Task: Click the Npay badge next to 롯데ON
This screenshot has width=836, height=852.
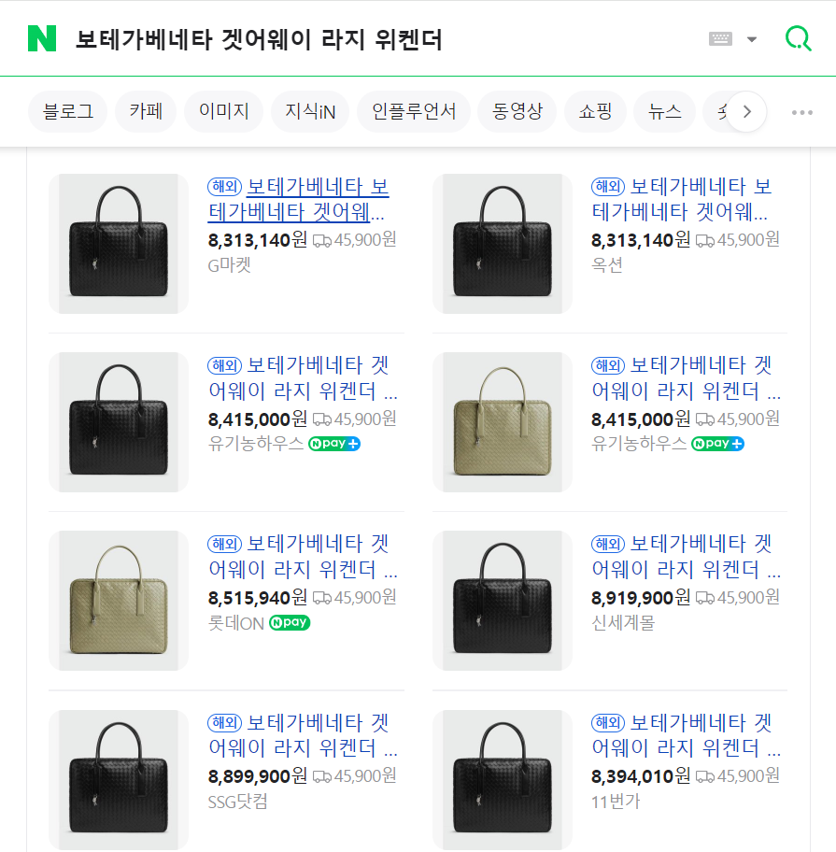Action: pyautogui.click(x=290, y=623)
